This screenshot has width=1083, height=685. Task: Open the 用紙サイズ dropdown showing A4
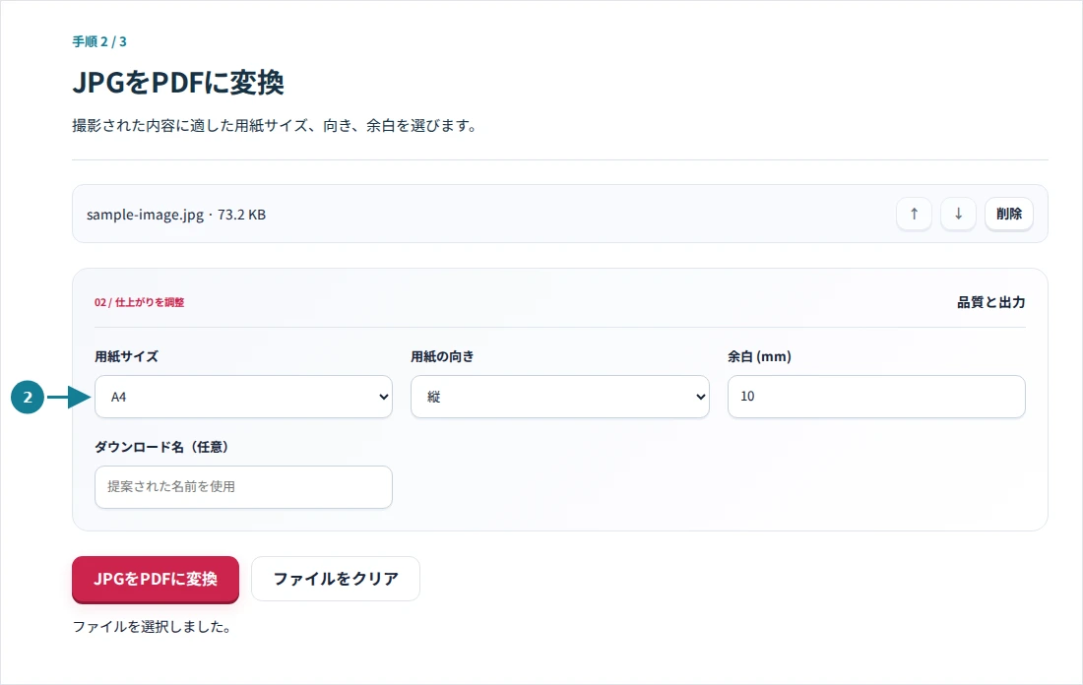(x=243, y=397)
